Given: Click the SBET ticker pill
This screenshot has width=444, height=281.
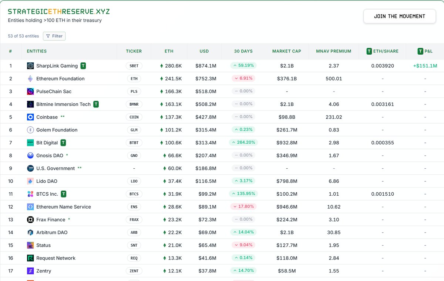Looking at the screenshot, I should 134,66.
